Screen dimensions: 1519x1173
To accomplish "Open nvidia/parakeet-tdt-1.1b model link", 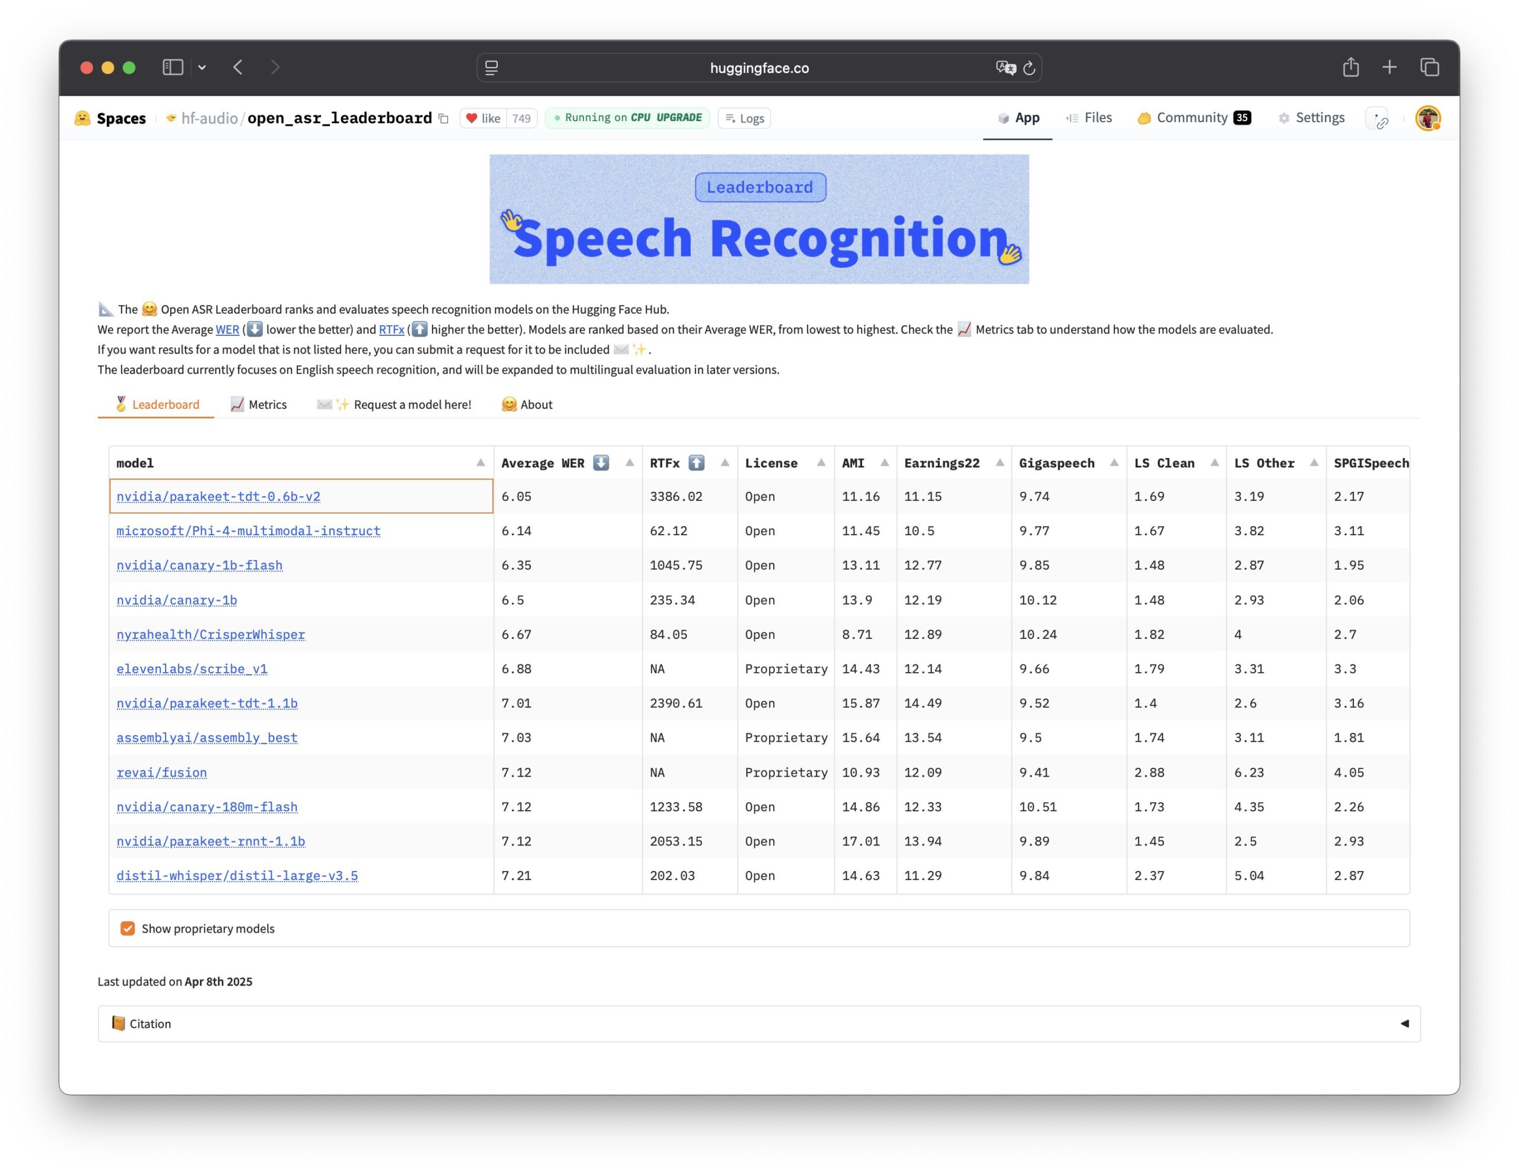I will pyautogui.click(x=207, y=704).
